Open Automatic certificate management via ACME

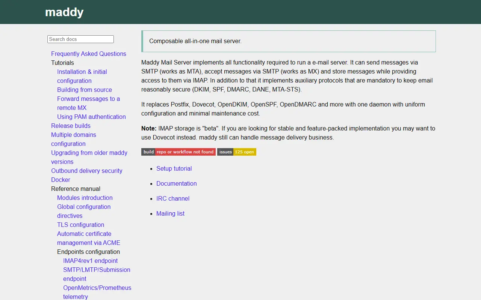pyautogui.click(x=89, y=238)
